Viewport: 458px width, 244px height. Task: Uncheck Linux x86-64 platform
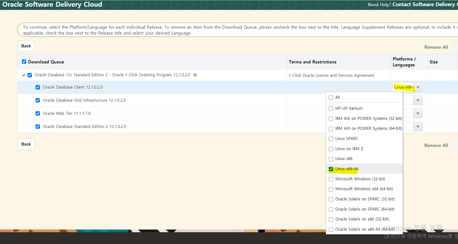point(331,169)
